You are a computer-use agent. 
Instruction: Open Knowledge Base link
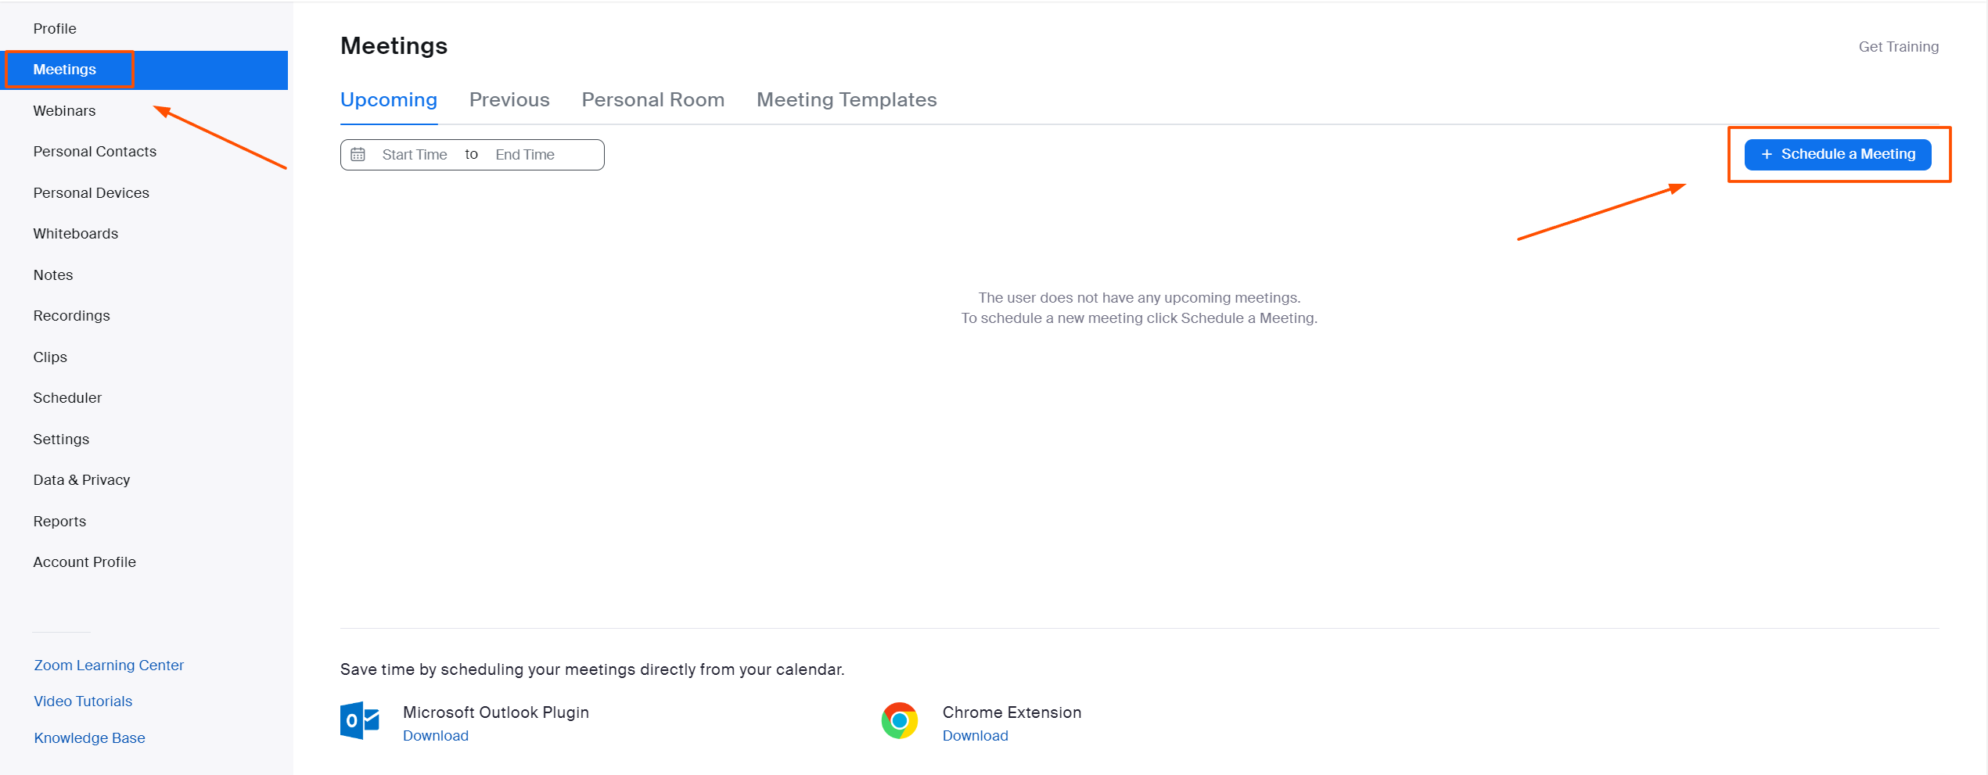coord(89,738)
